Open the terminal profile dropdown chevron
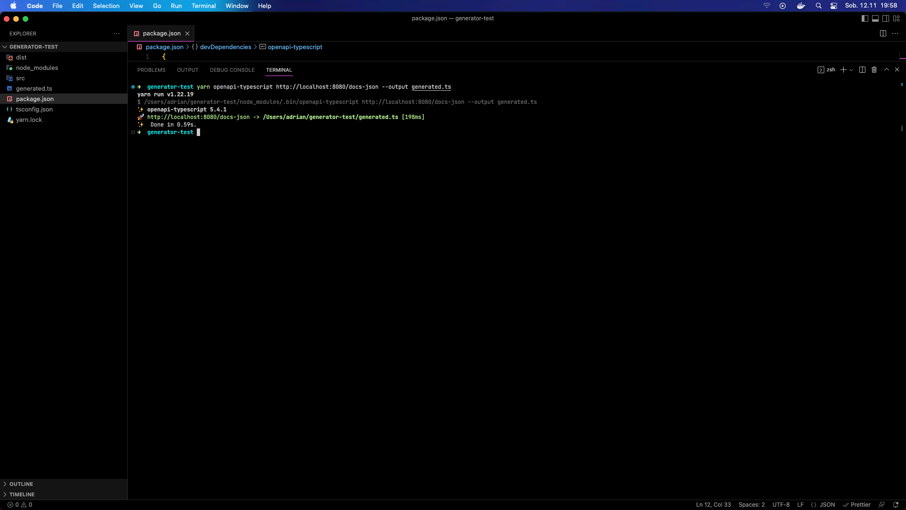 tap(851, 69)
